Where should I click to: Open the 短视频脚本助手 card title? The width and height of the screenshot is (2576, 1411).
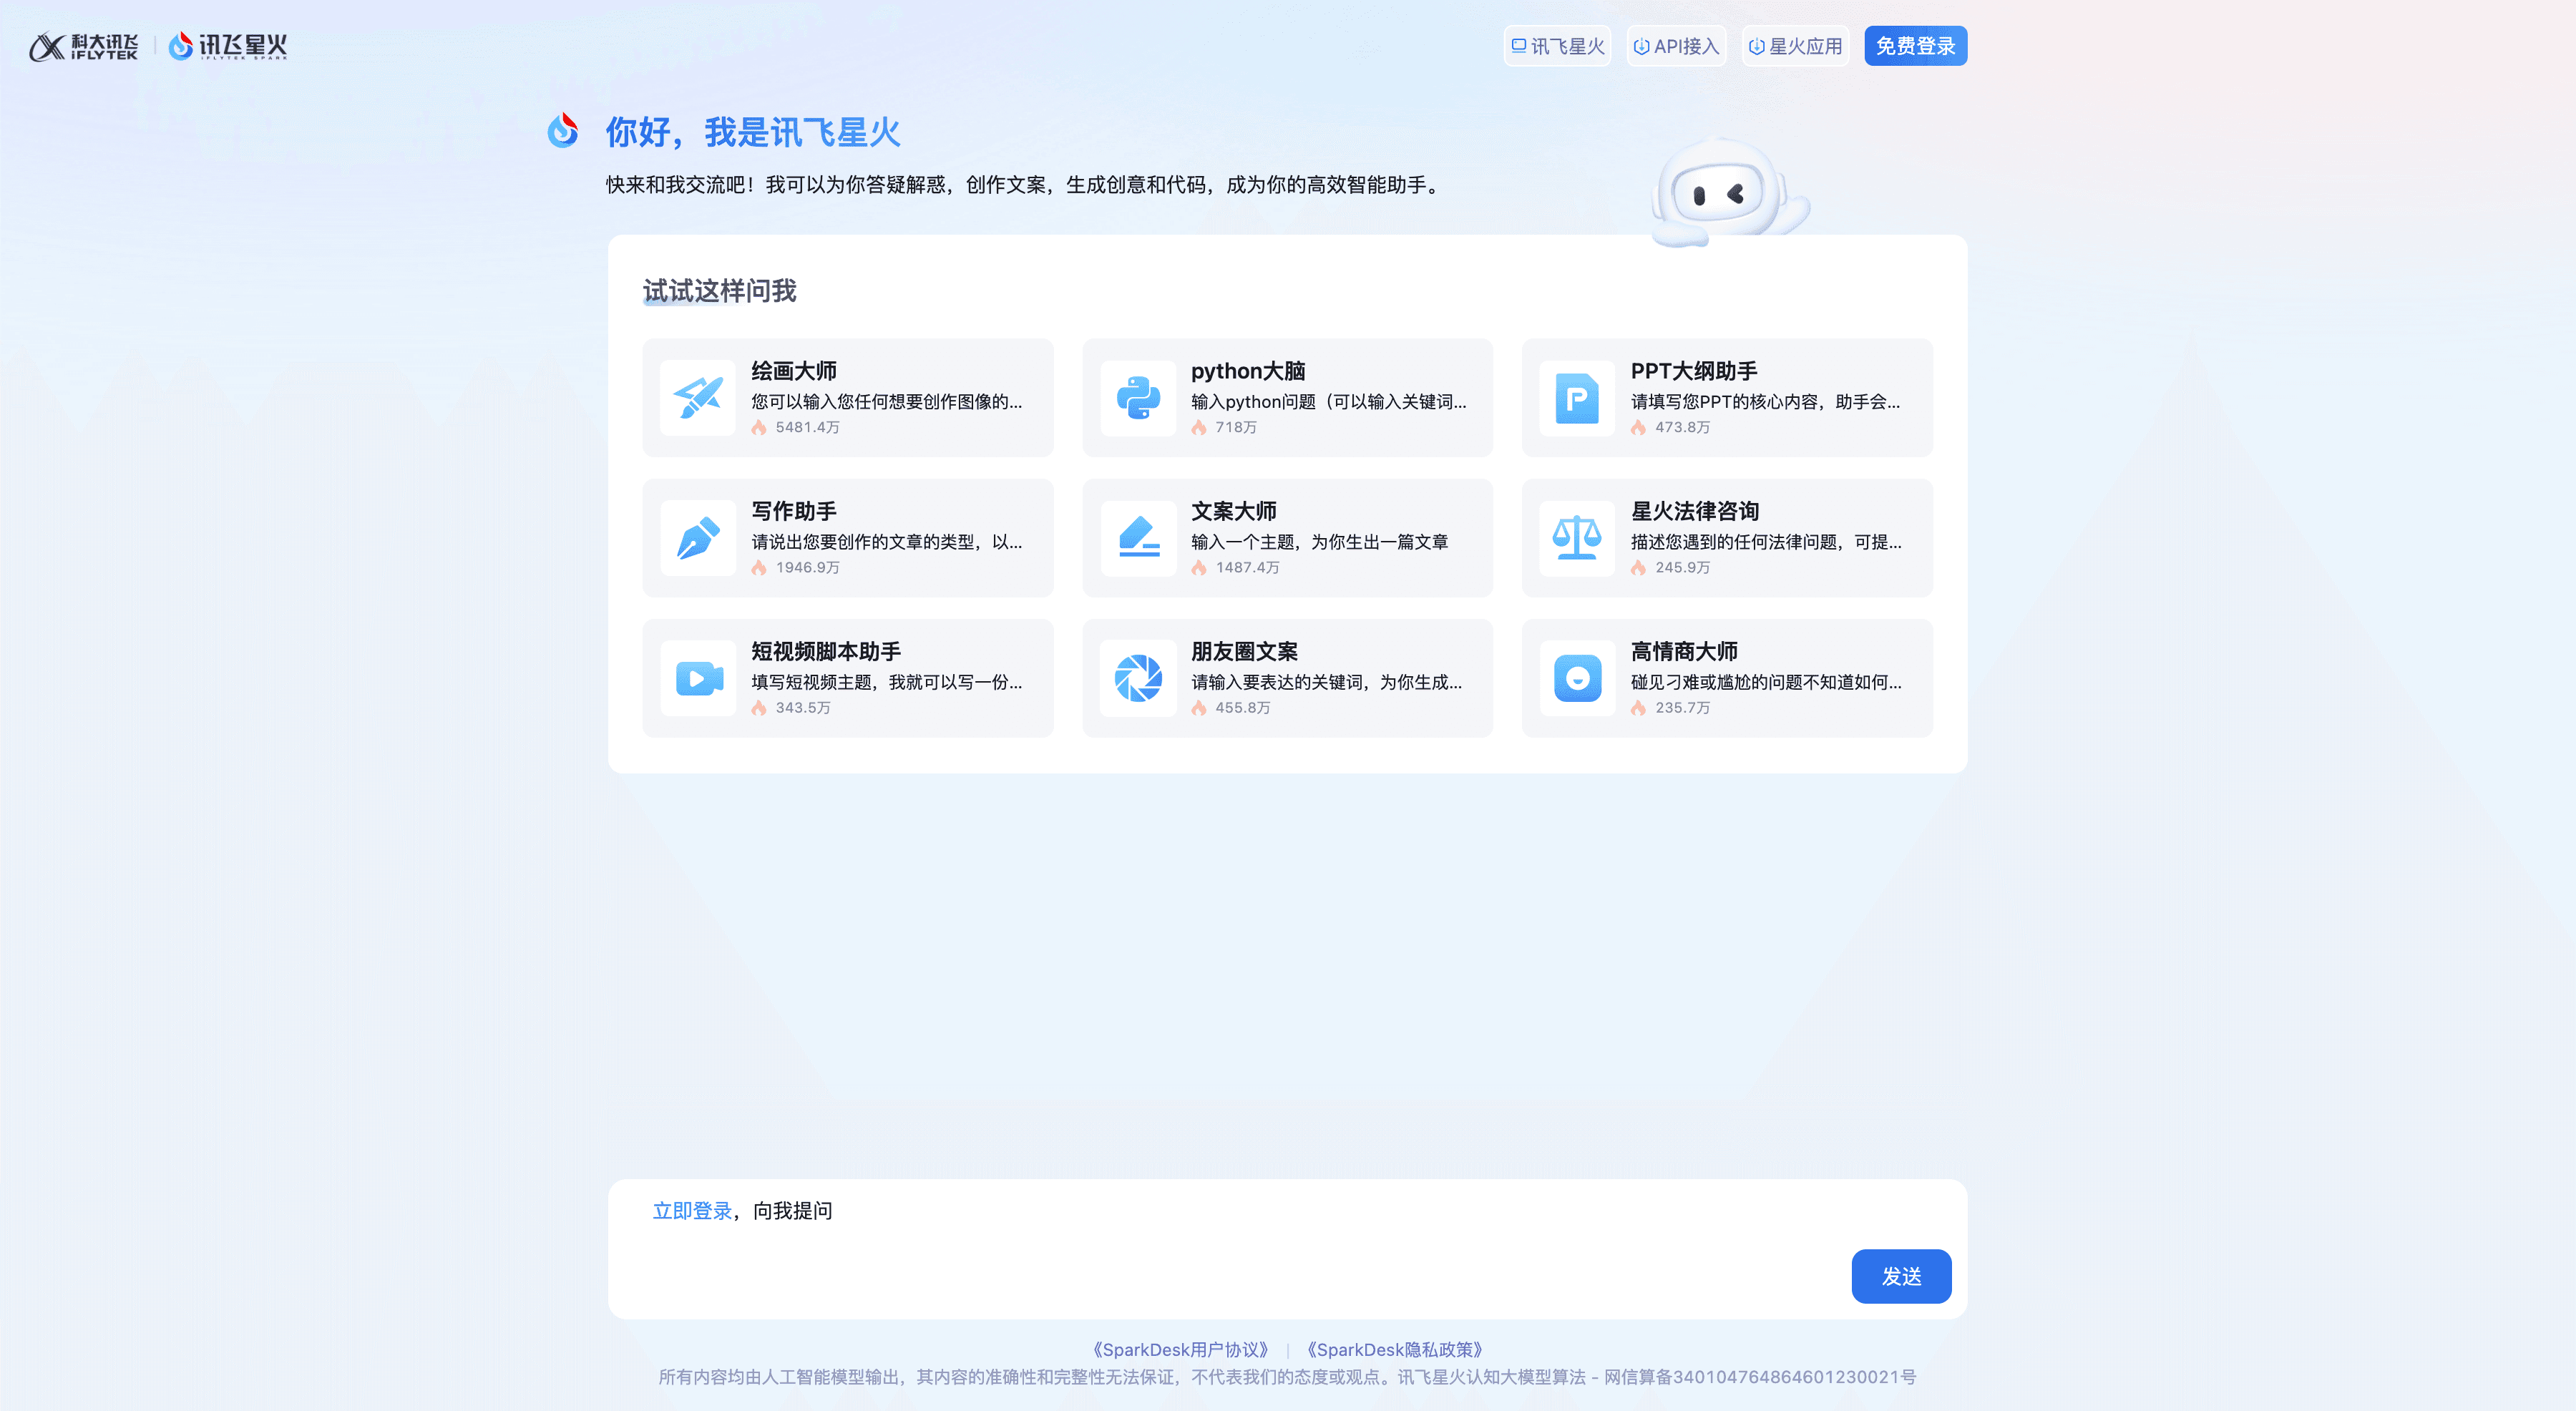(826, 651)
